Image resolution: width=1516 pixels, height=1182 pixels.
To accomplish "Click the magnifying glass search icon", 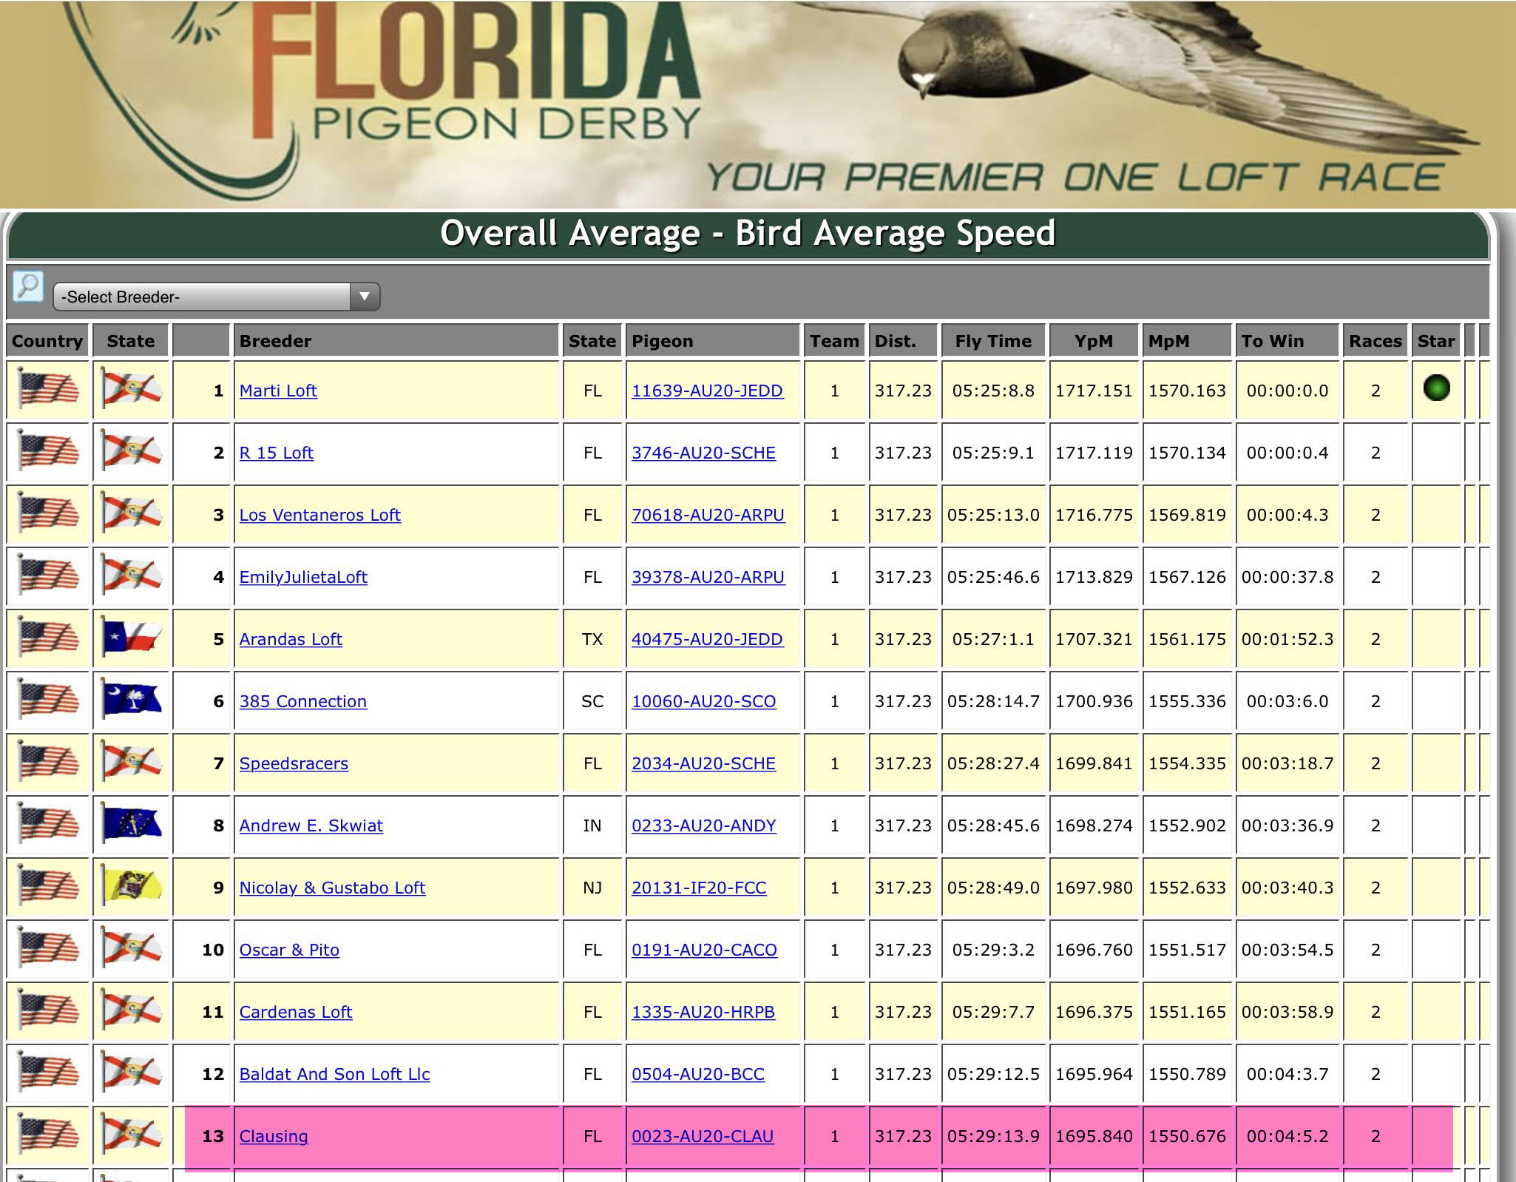I will [28, 287].
